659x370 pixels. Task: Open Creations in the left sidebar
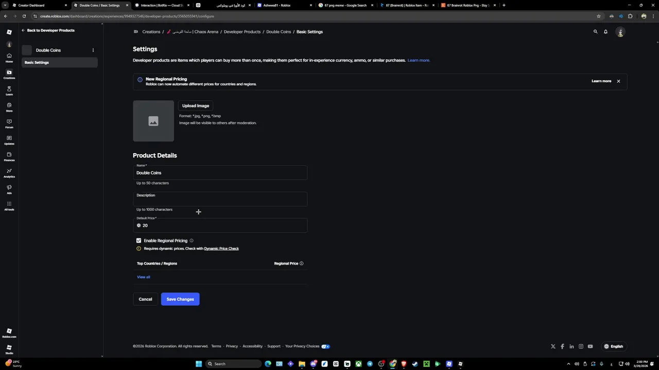point(9,74)
